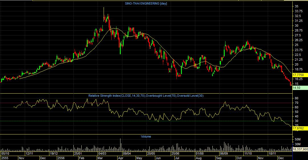This screenshot has width=308, height=160.
Task: Select the 09/04 date label
Action: point(127,154)
